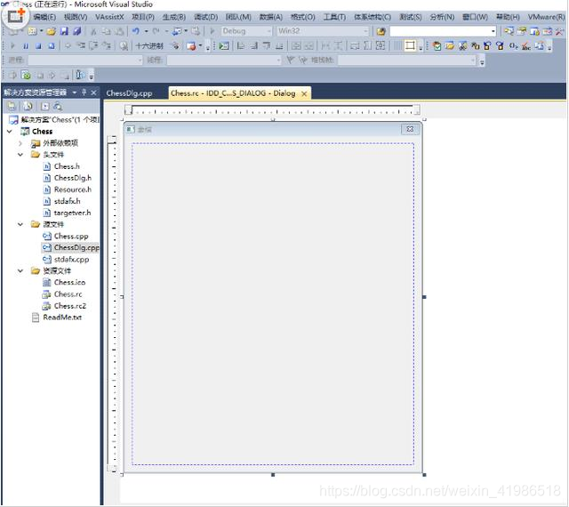The image size is (569, 507).
Task: Launch Test Dialog icon in dialog editor toolbar
Action: tap(224, 45)
